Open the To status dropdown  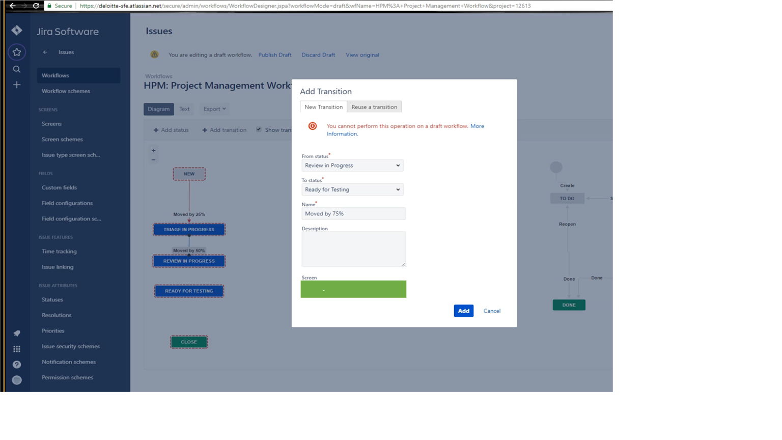(352, 189)
